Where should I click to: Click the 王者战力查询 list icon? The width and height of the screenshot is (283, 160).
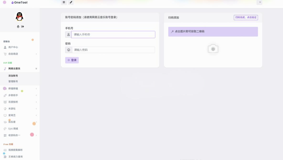pos(5,157)
